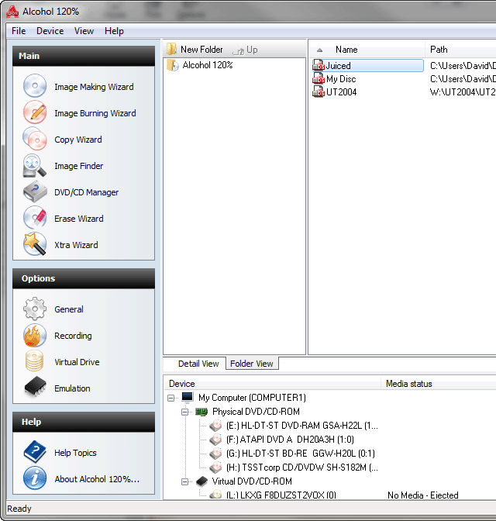The height and width of the screenshot is (521, 496).
Task: Start Erase Wizard eraser disc icon
Action: [x=35, y=218]
